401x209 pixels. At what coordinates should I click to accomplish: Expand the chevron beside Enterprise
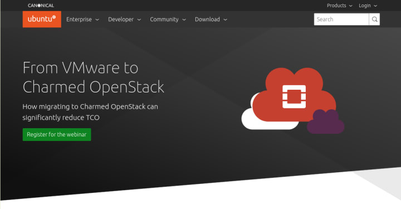click(97, 20)
